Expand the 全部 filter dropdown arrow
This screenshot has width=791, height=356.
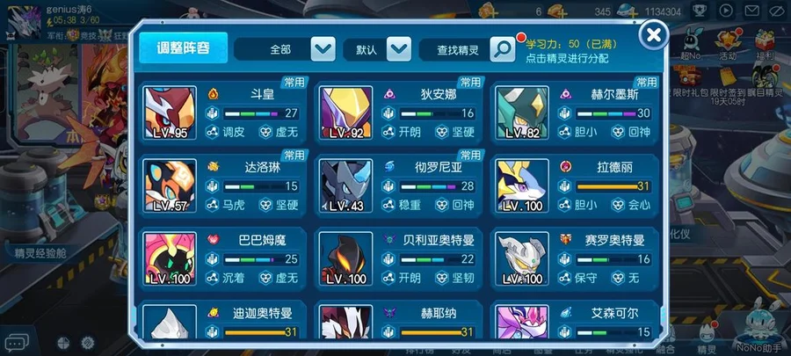click(323, 49)
